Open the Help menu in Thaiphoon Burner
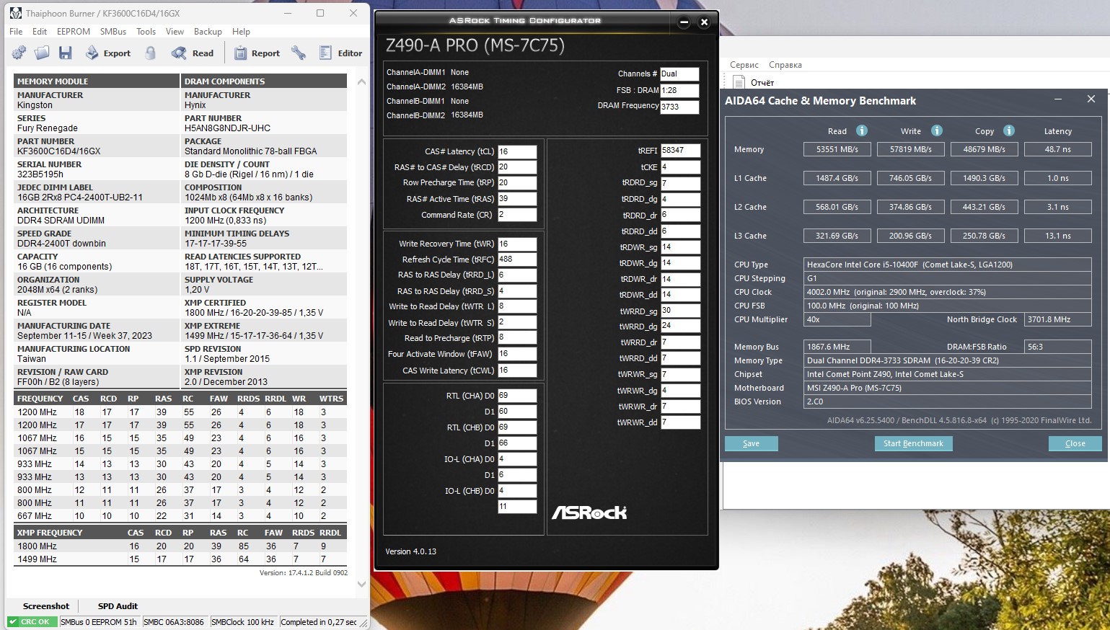This screenshot has width=1110, height=630. click(x=241, y=32)
